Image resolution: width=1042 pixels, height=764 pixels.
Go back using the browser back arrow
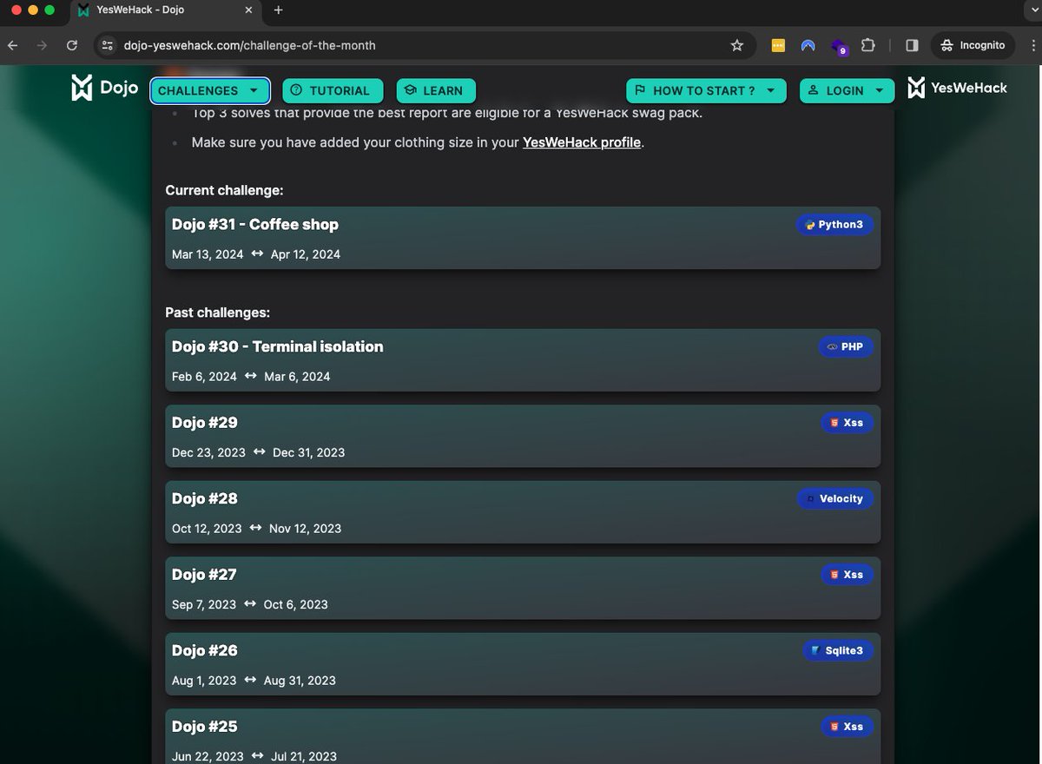coord(14,45)
